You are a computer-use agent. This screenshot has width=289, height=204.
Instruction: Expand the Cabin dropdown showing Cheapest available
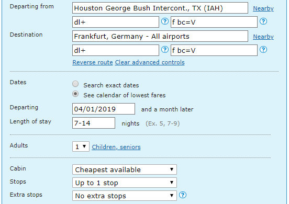coord(125,169)
